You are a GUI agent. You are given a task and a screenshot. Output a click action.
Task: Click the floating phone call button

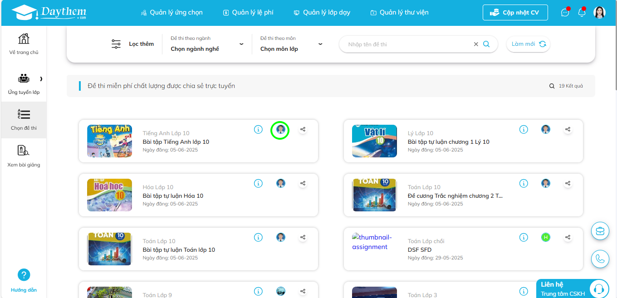pyautogui.click(x=600, y=259)
